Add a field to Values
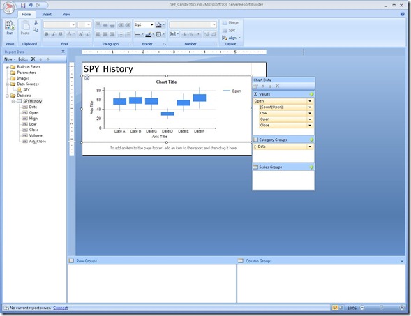This screenshot has width=411, height=316. tap(311, 94)
